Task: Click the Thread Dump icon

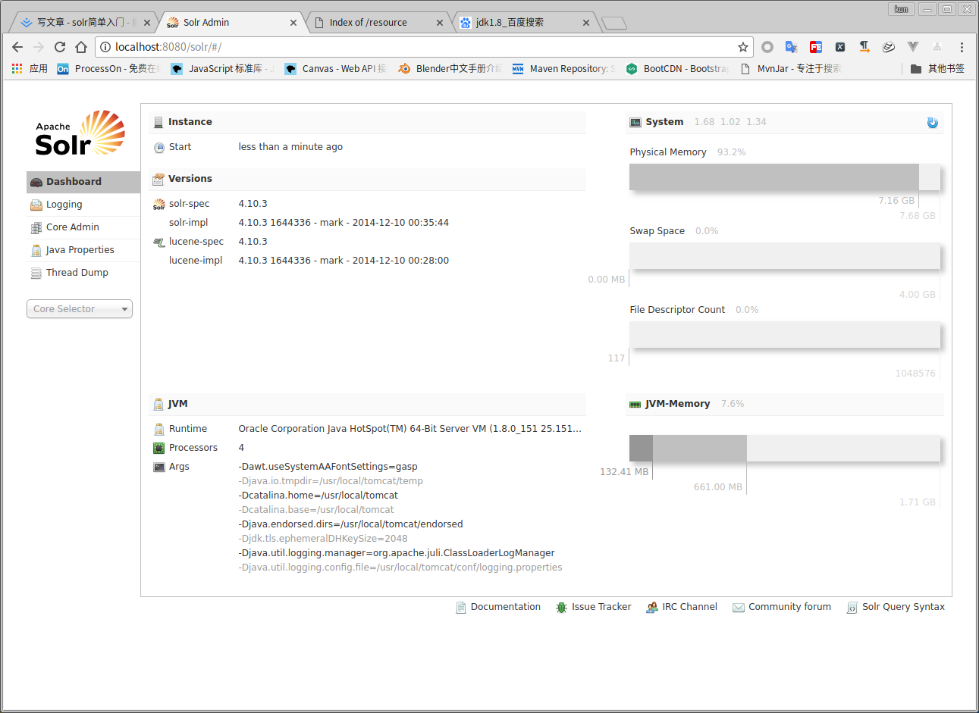Action: [x=36, y=273]
